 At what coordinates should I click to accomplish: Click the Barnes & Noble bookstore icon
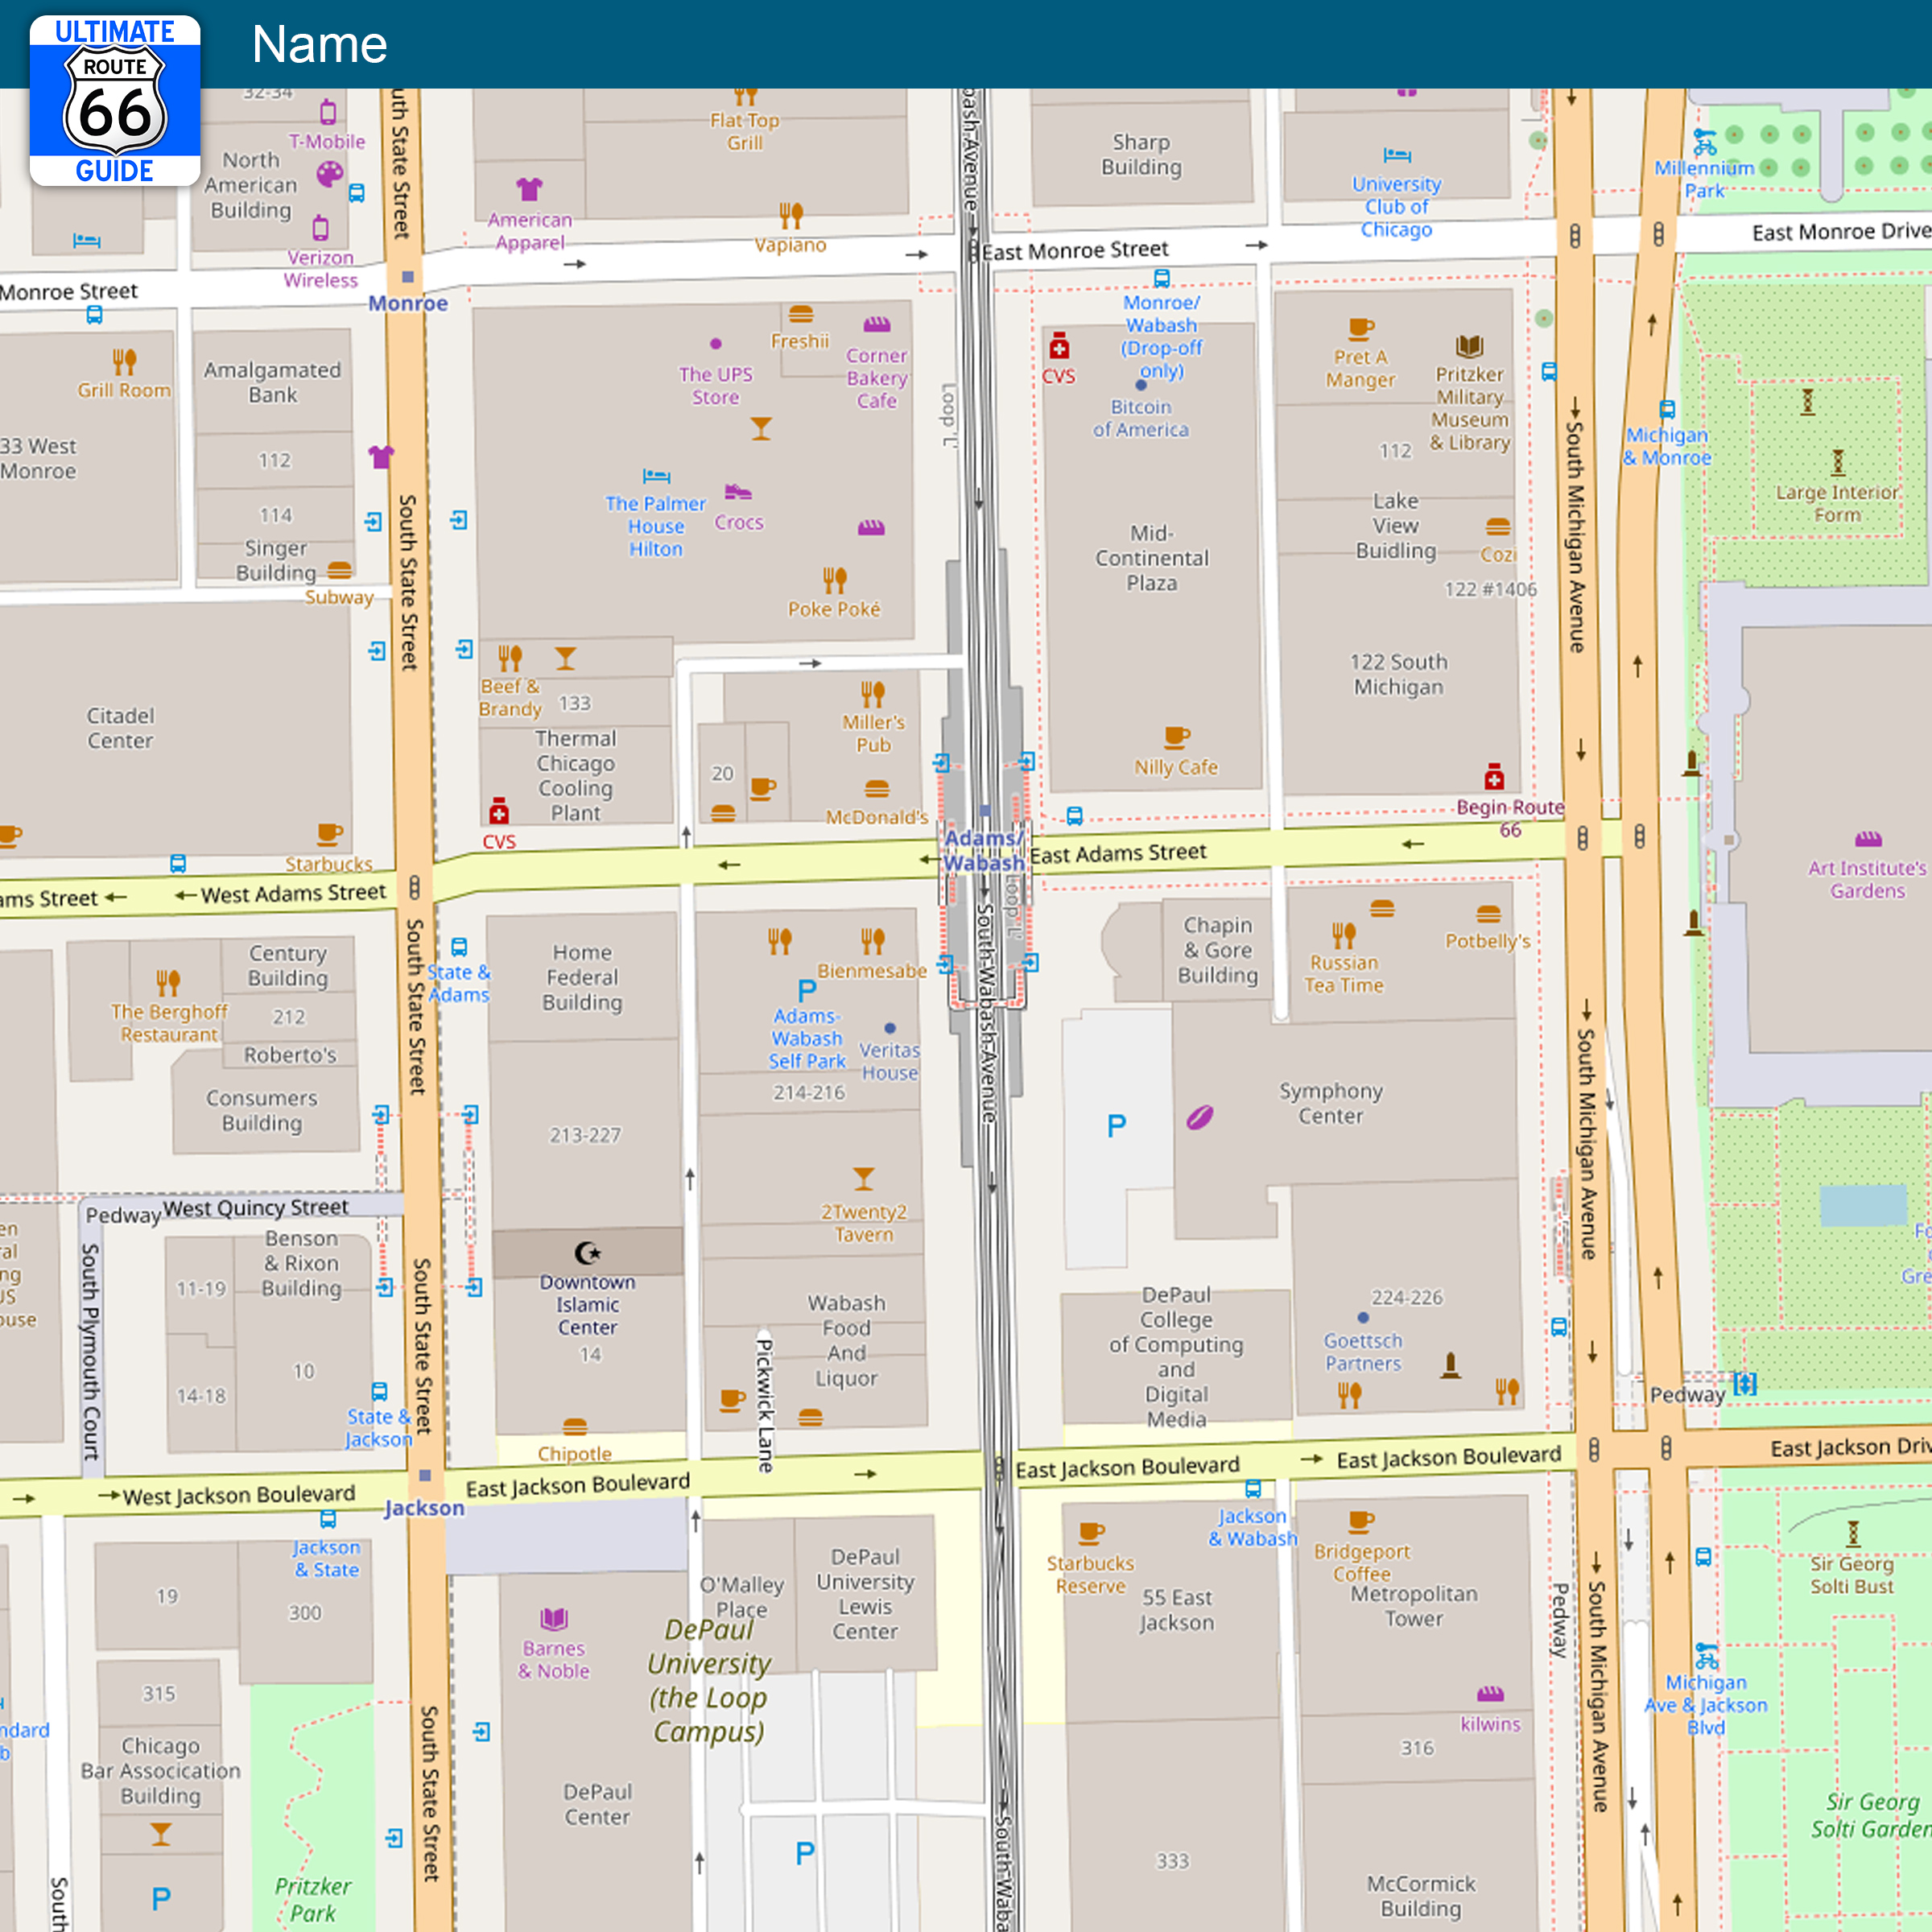tap(554, 1618)
